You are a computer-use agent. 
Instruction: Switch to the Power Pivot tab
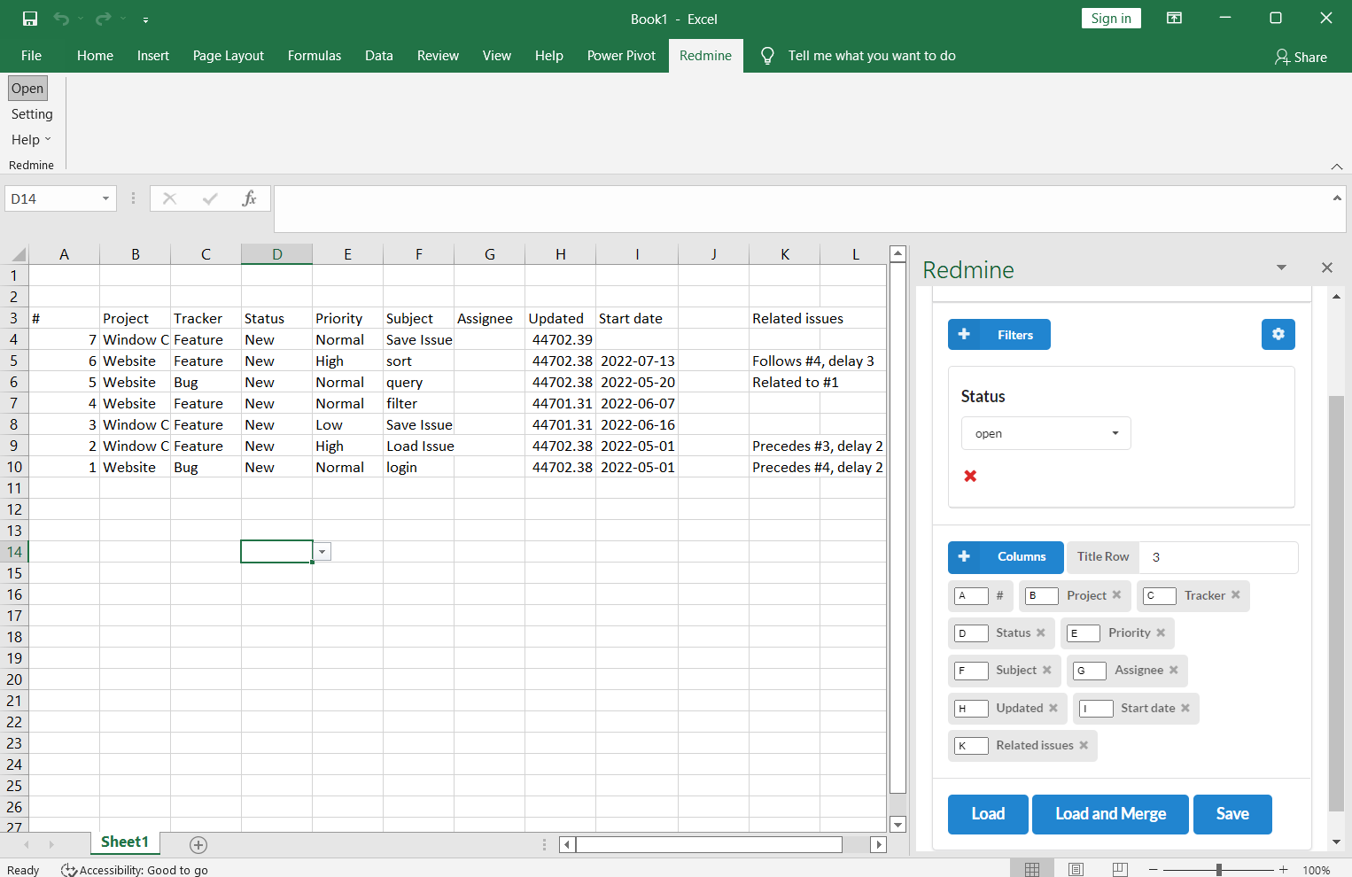pyautogui.click(x=621, y=55)
